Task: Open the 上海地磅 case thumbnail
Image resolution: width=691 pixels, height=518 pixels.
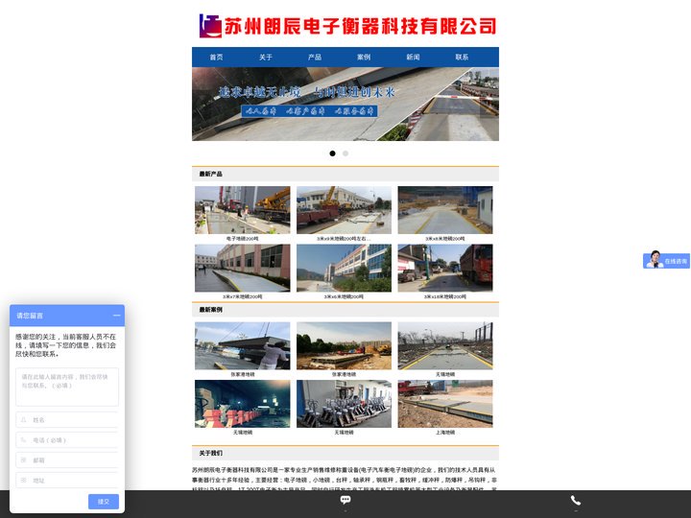Action: [x=445, y=404]
